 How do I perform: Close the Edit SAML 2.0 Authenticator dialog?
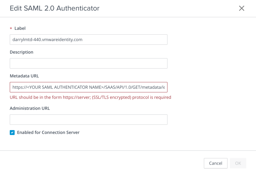241,8
